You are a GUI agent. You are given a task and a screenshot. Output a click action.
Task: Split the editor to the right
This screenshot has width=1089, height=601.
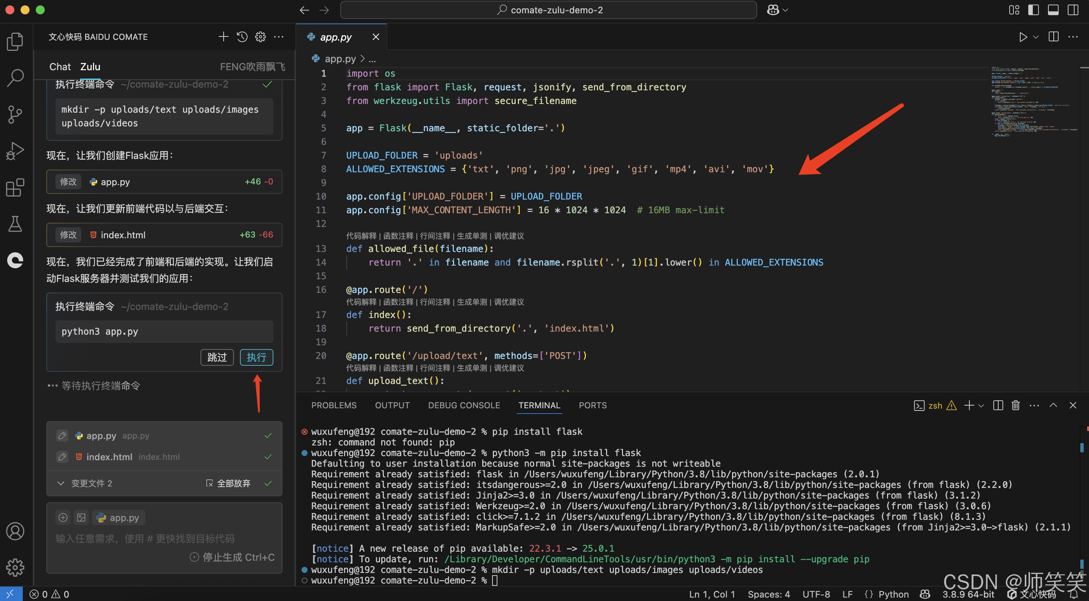click(x=1053, y=37)
